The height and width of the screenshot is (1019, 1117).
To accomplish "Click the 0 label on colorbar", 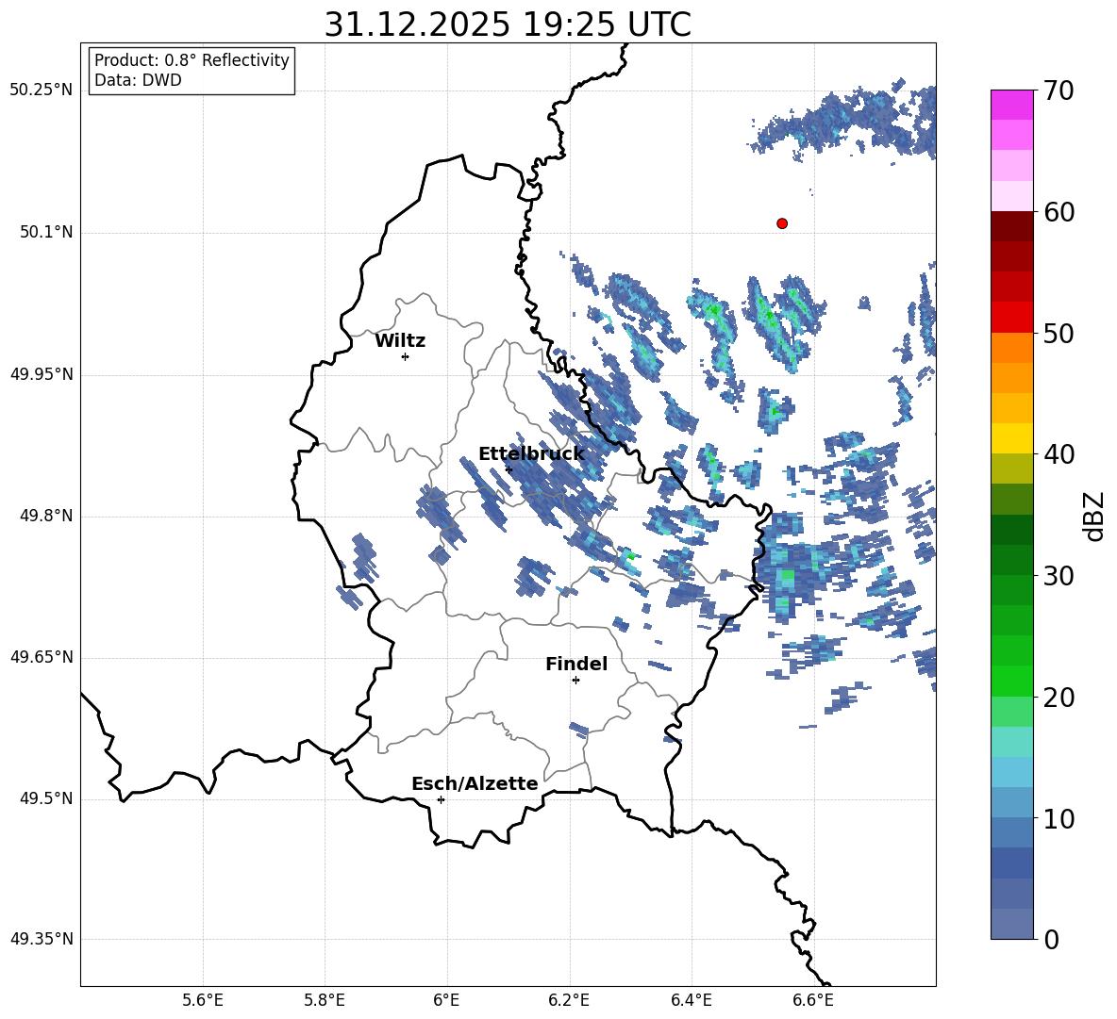I will coord(1051,939).
